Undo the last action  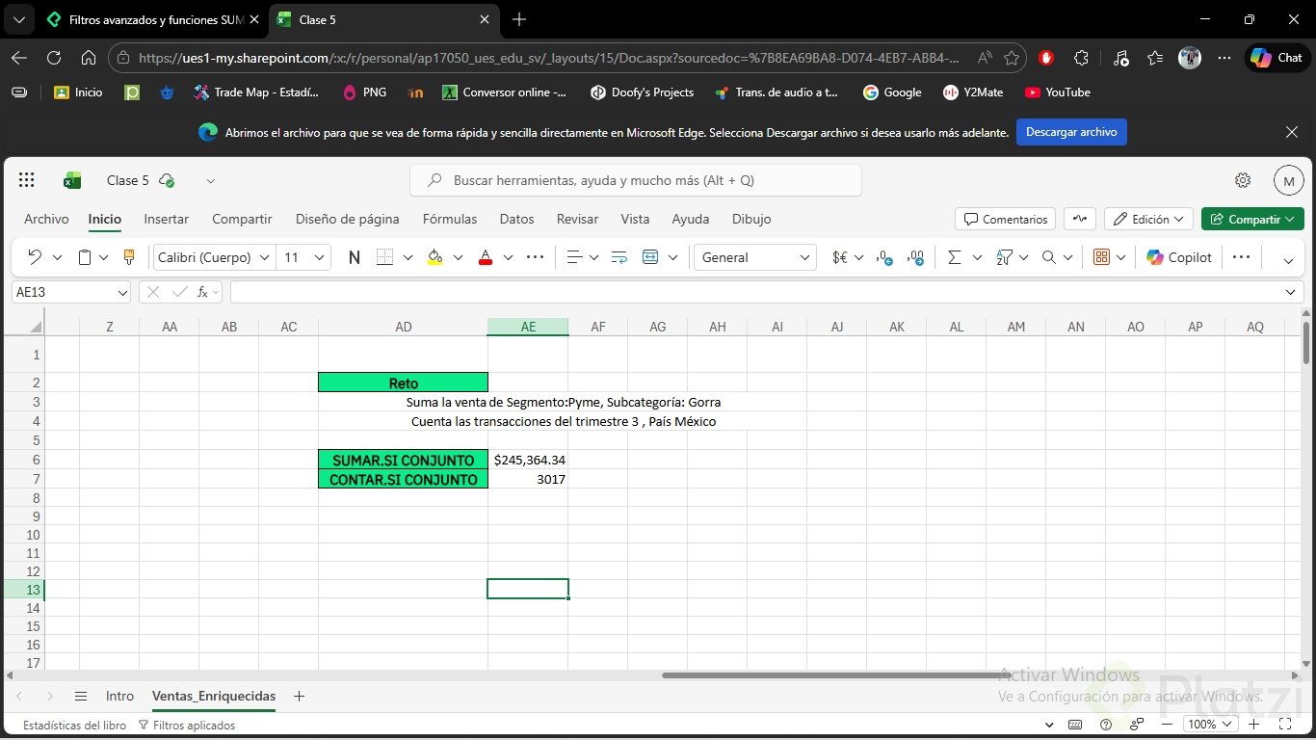click(35, 257)
